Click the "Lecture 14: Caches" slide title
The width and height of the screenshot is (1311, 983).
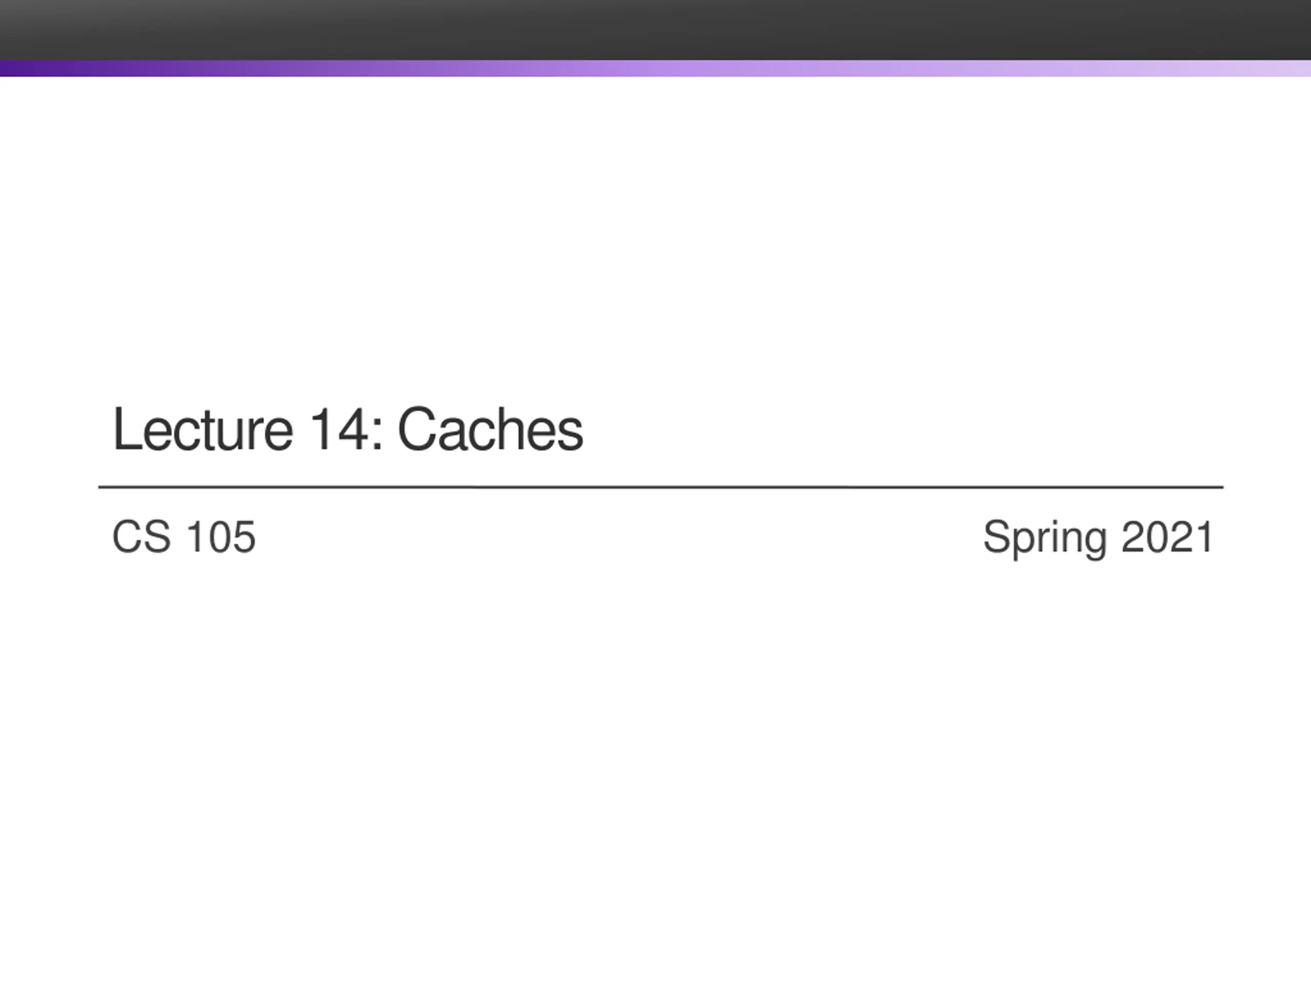pyautogui.click(x=348, y=430)
